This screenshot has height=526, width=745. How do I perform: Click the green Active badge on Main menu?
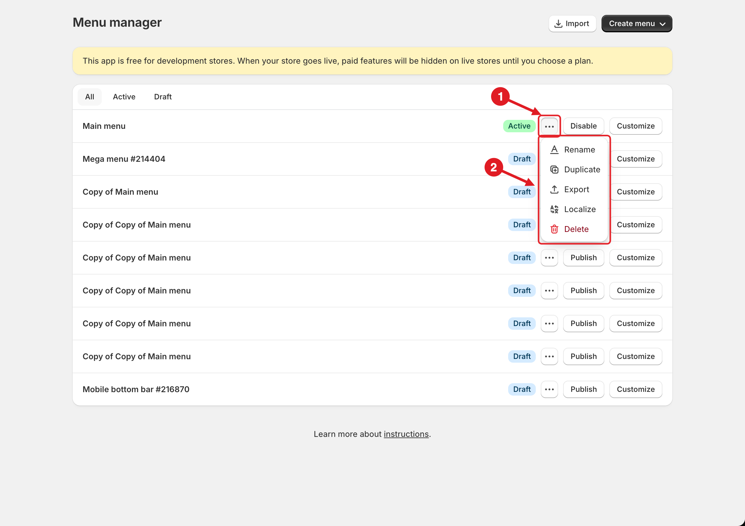[519, 126]
